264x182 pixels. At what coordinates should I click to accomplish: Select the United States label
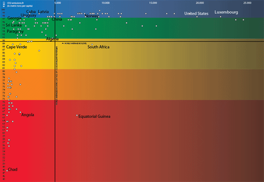click(196, 14)
